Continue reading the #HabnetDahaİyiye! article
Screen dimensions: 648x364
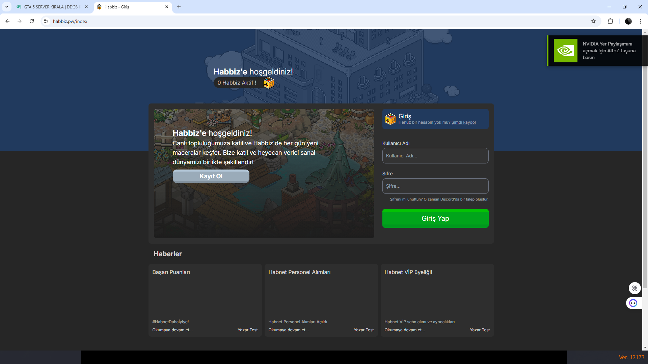(172, 330)
